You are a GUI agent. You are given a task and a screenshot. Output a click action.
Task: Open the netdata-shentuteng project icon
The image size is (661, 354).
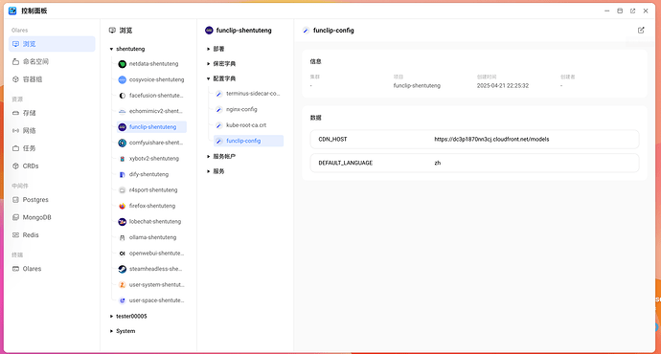tap(123, 64)
